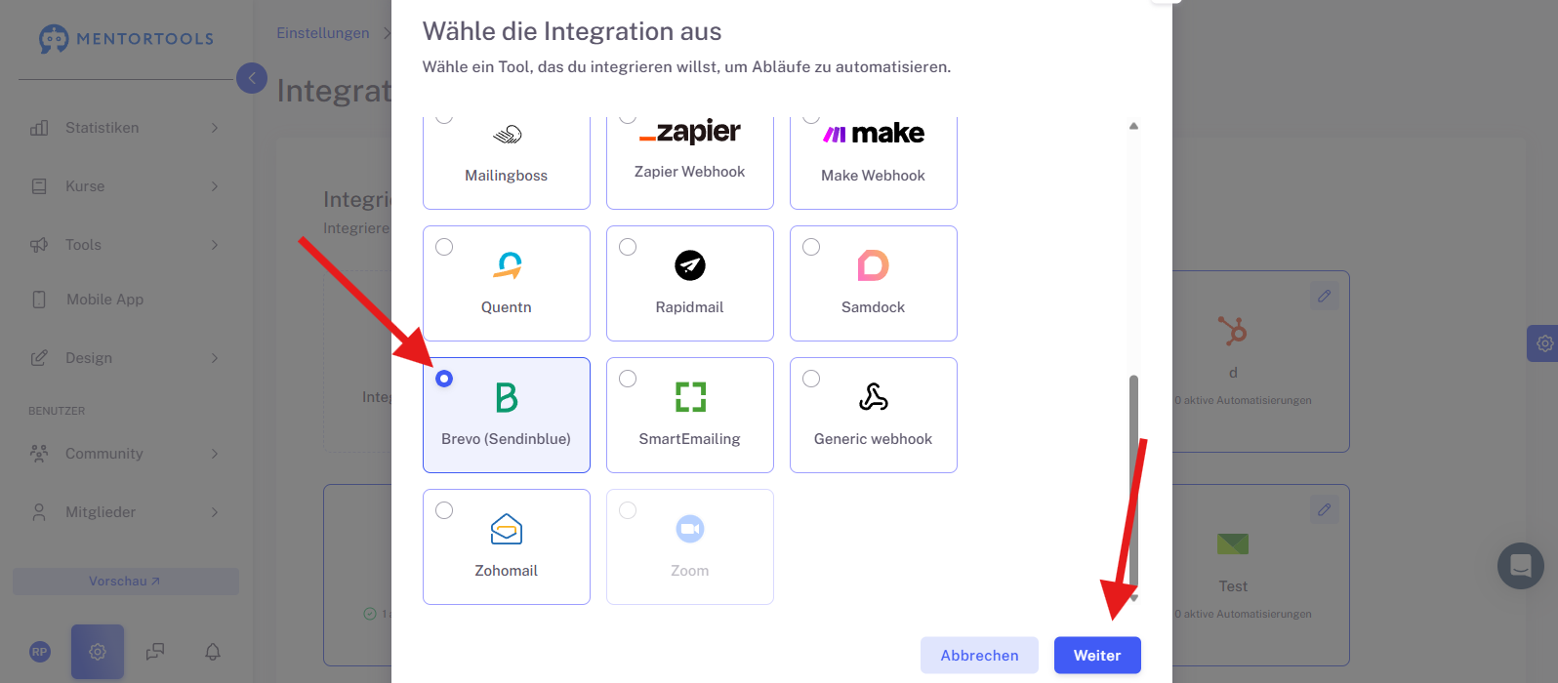Expand the Kurse chevron
Screen dimensions: 1558x683
pyautogui.click(x=215, y=186)
